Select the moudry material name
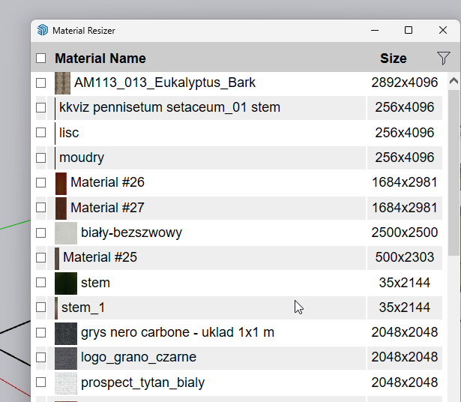The height and width of the screenshot is (402, 461). coord(82,158)
